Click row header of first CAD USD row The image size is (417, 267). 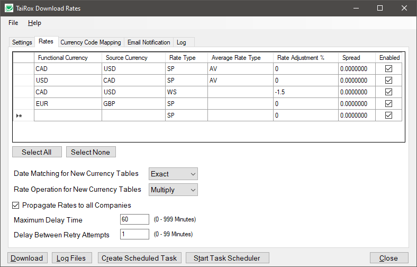point(23,69)
